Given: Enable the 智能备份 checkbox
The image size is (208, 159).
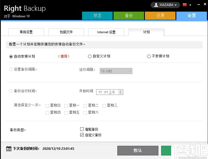Looking at the screenshot, I should [x=82, y=129].
